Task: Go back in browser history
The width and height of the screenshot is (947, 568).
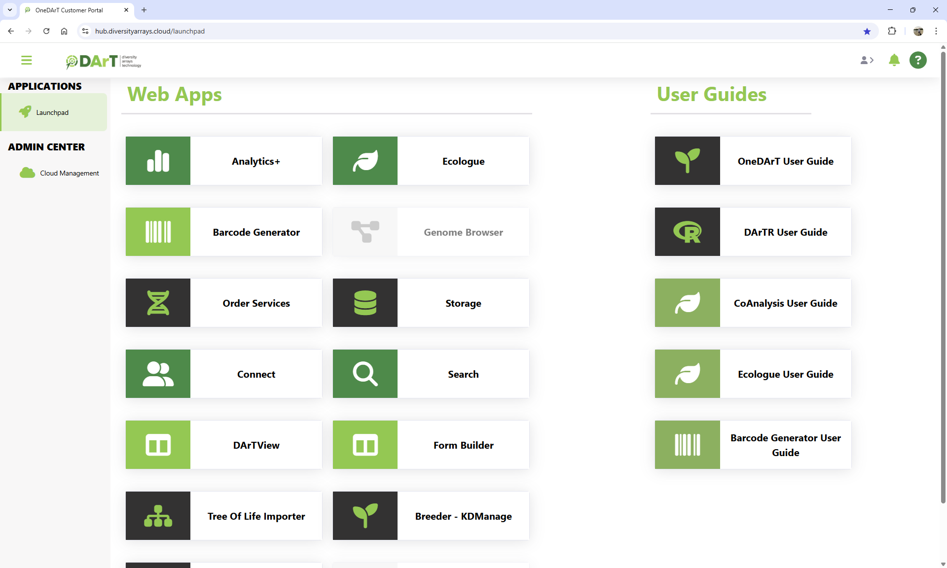Action: pyautogui.click(x=11, y=31)
